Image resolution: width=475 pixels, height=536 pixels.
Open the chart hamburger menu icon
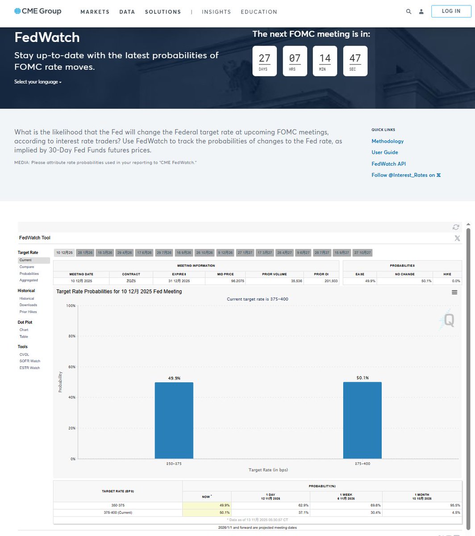[x=454, y=292]
